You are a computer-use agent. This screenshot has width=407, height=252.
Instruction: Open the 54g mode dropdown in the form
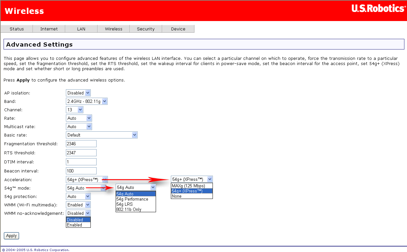86,188
